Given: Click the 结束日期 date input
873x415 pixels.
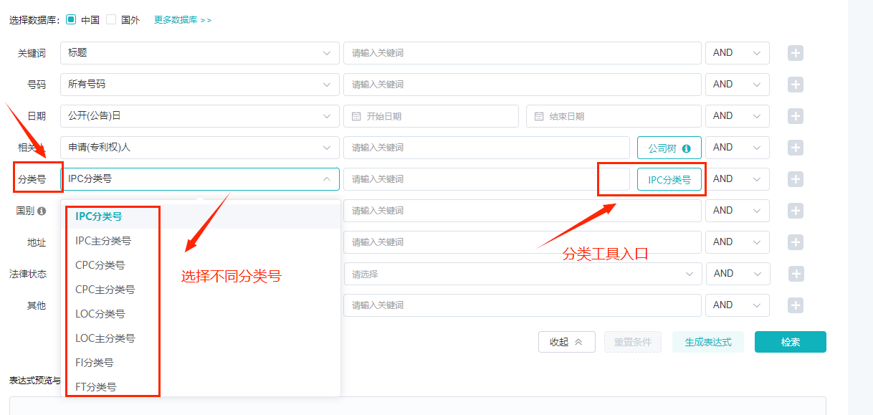Looking at the screenshot, I should [x=614, y=116].
